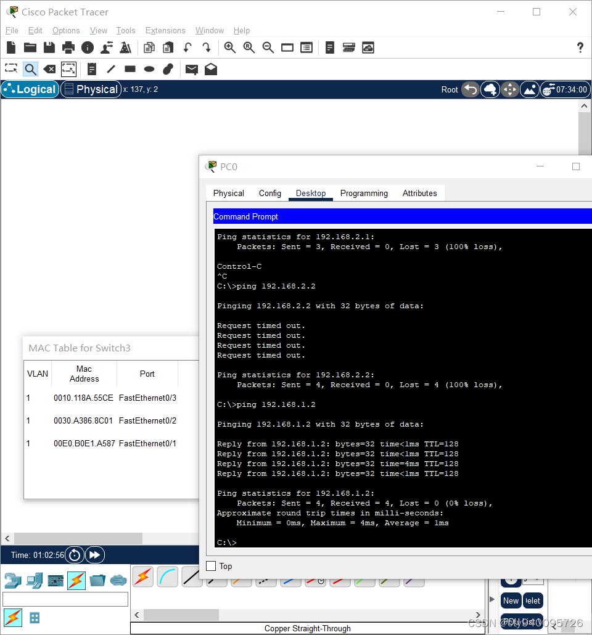Open the Tools menu
The image size is (592, 635).
(126, 30)
